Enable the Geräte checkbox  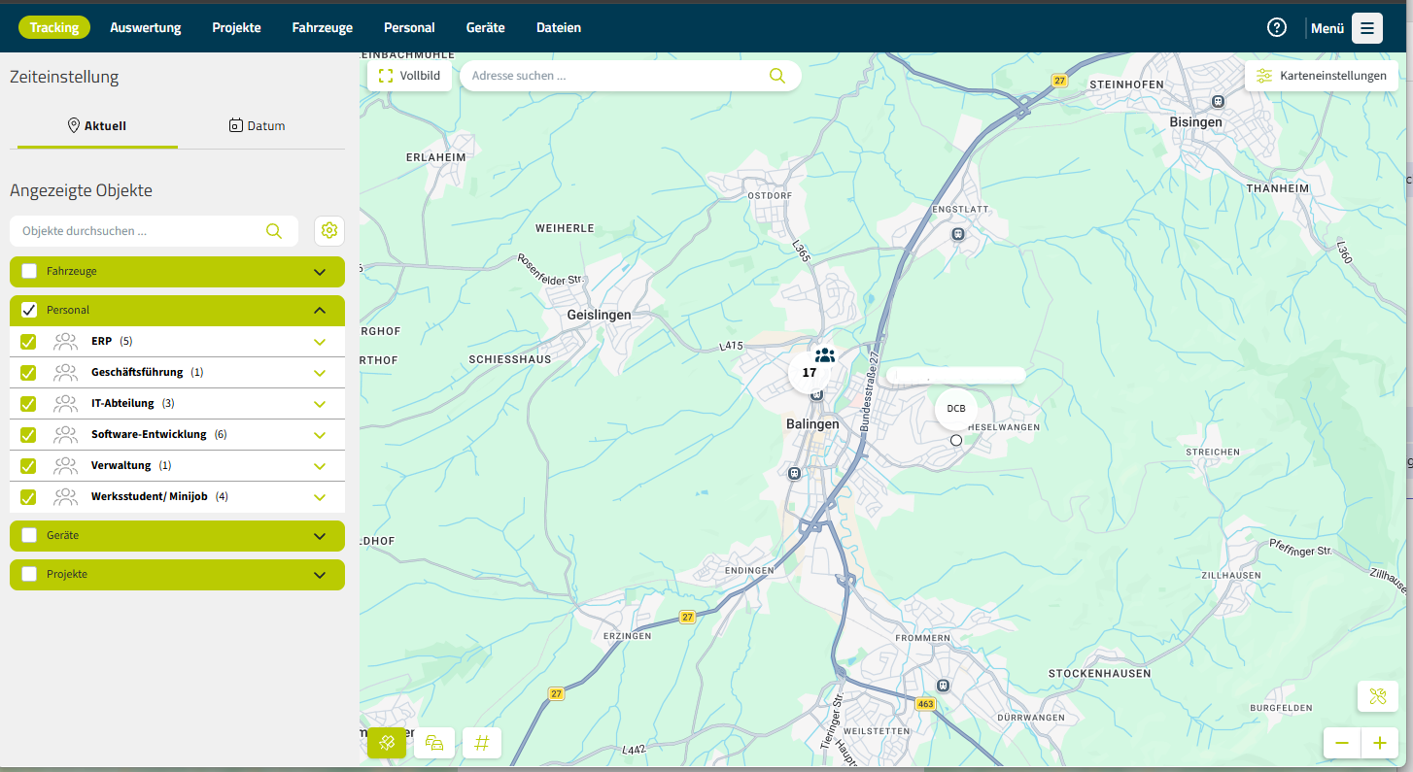[x=29, y=535]
